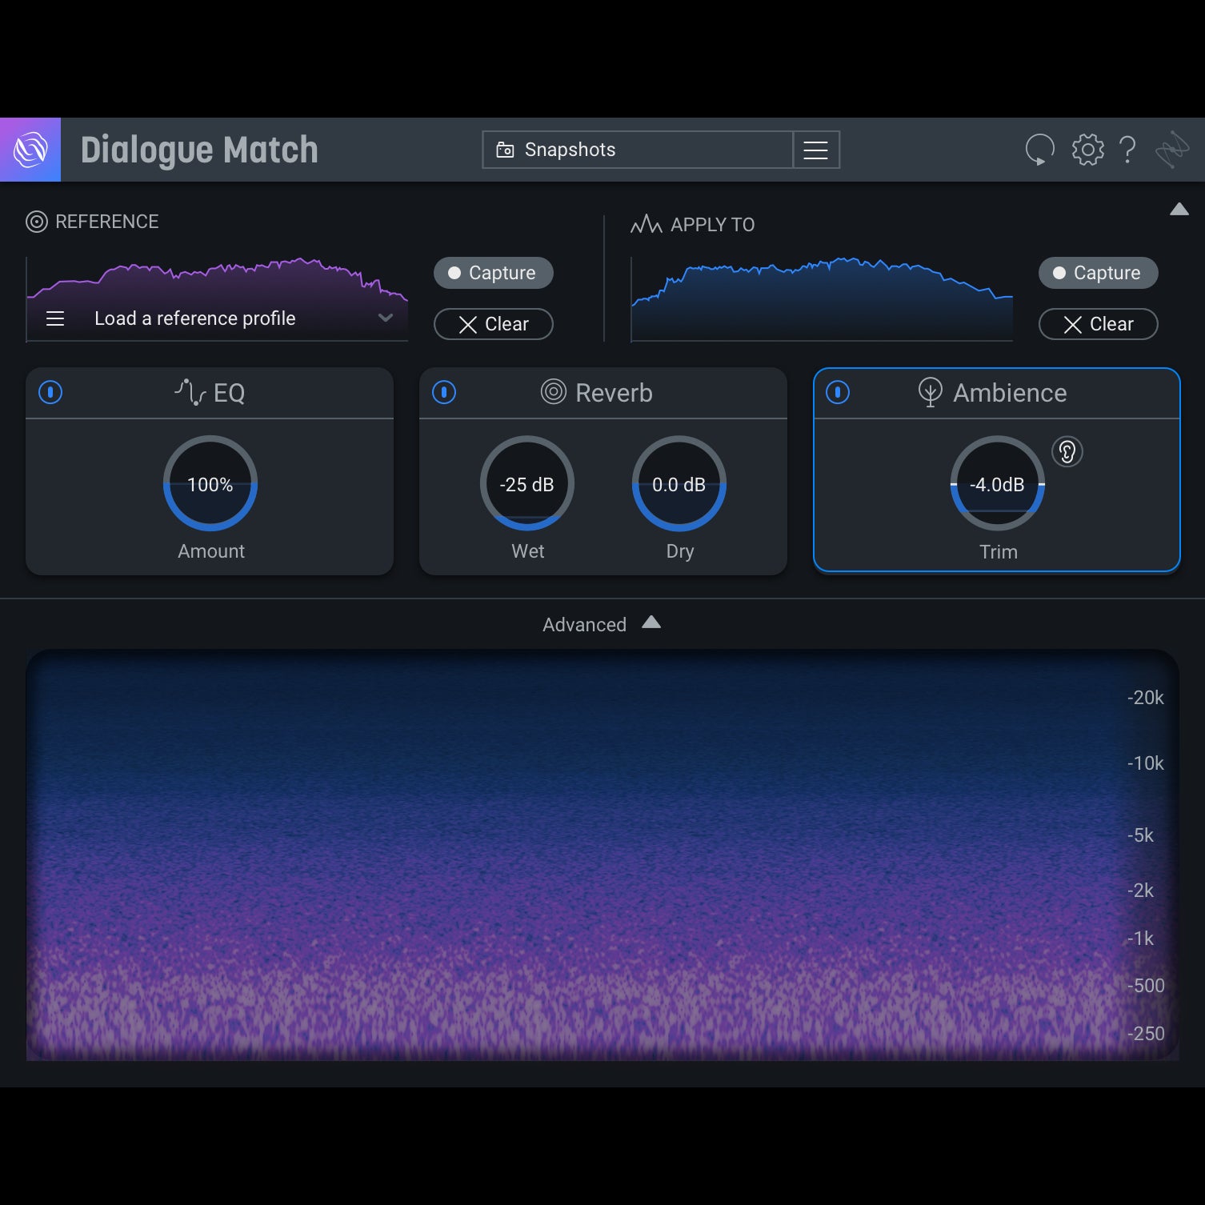Click the Trim label
This screenshot has width=1205, height=1205.
(x=999, y=552)
